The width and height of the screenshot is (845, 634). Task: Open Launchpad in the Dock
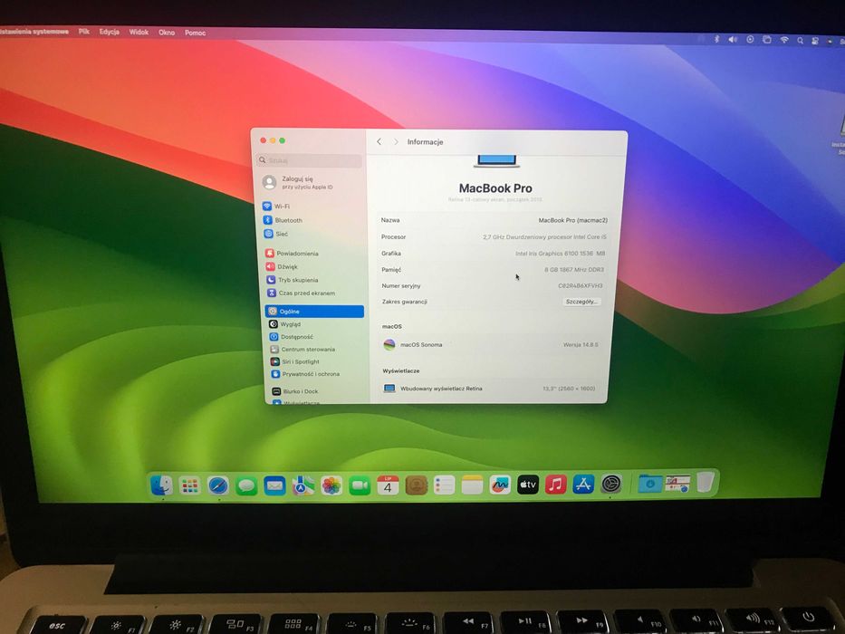pyautogui.click(x=189, y=485)
